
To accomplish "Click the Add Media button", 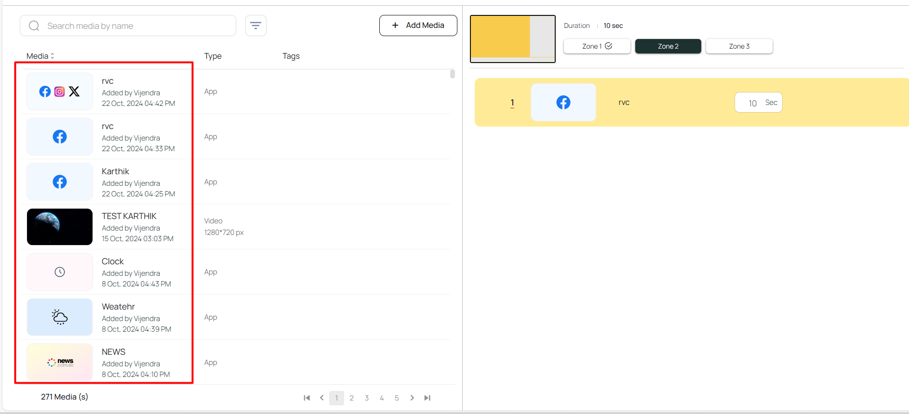I will tap(418, 26).
